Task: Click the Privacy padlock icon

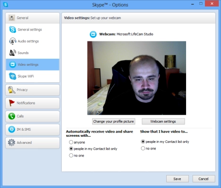Action: [x=11, y=90]
